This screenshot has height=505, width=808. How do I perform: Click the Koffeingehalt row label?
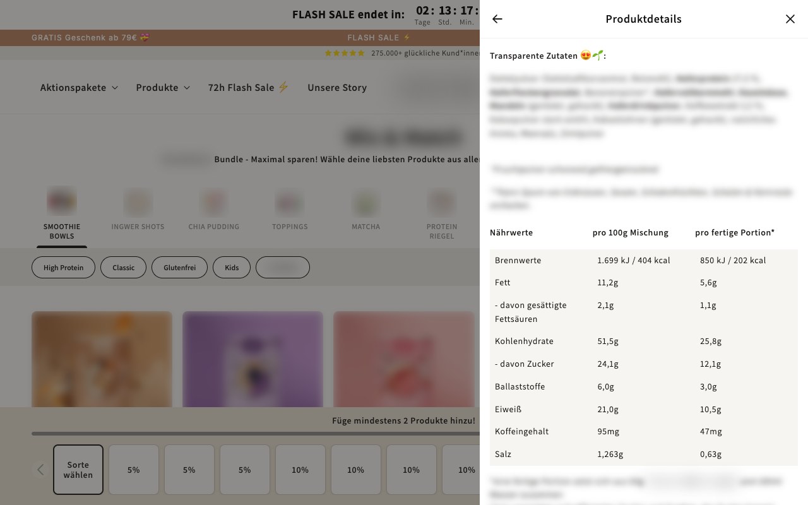tap(522, 432)
